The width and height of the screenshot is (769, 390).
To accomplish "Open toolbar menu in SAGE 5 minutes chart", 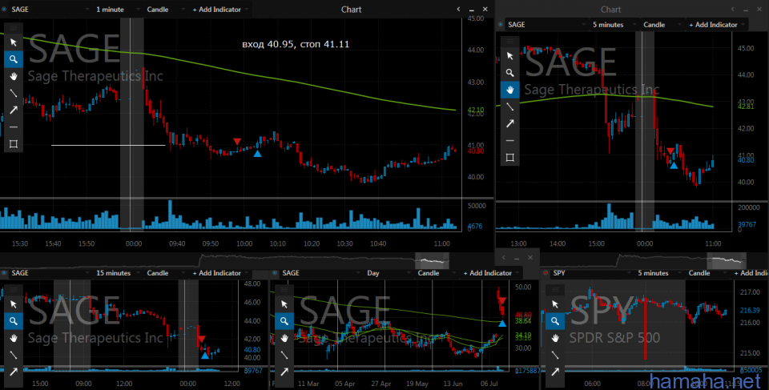I will pos(510,42).
